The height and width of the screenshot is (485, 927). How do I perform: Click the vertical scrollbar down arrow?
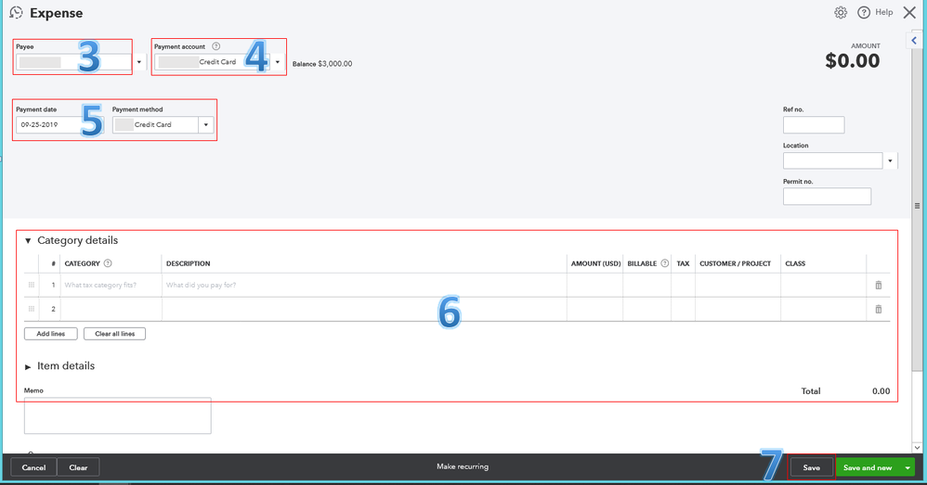tap(917, 447)
